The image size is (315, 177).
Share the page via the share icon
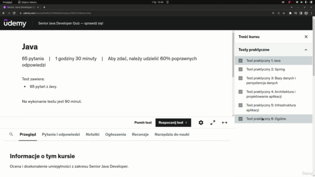[x=279, y=13]
